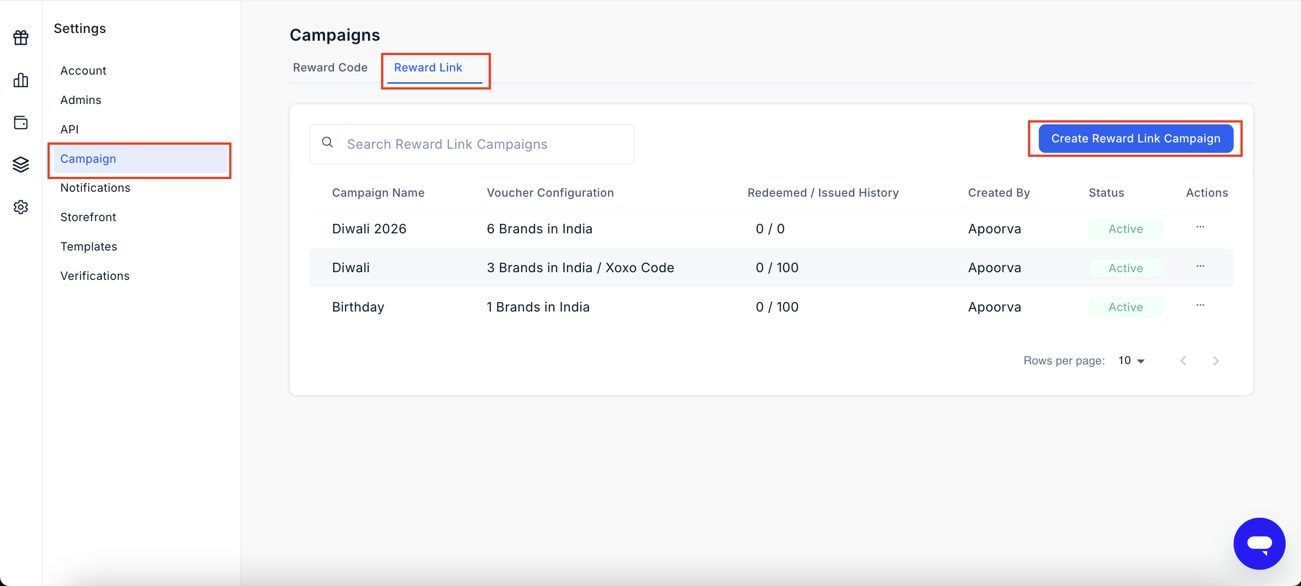Click '6 Brands in India' voucher configuration
This screenshot has height=586, width=1301.
pos(539,229)
